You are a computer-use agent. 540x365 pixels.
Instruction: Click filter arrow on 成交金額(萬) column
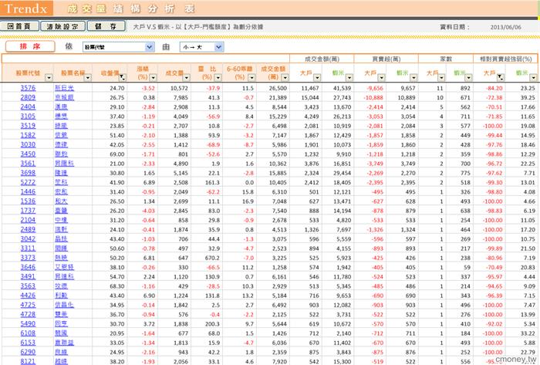click(x=284, y=77)
